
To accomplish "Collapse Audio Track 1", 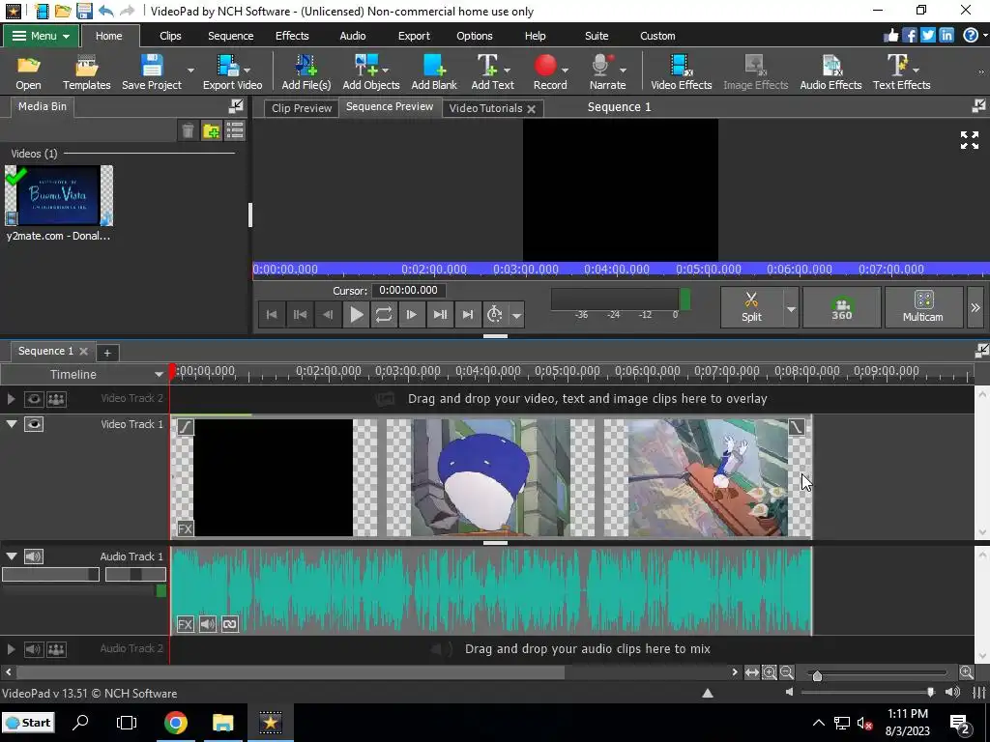I will [12, 556].
